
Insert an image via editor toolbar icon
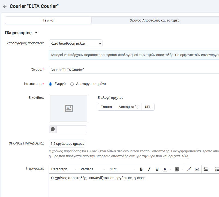point(197,169)
